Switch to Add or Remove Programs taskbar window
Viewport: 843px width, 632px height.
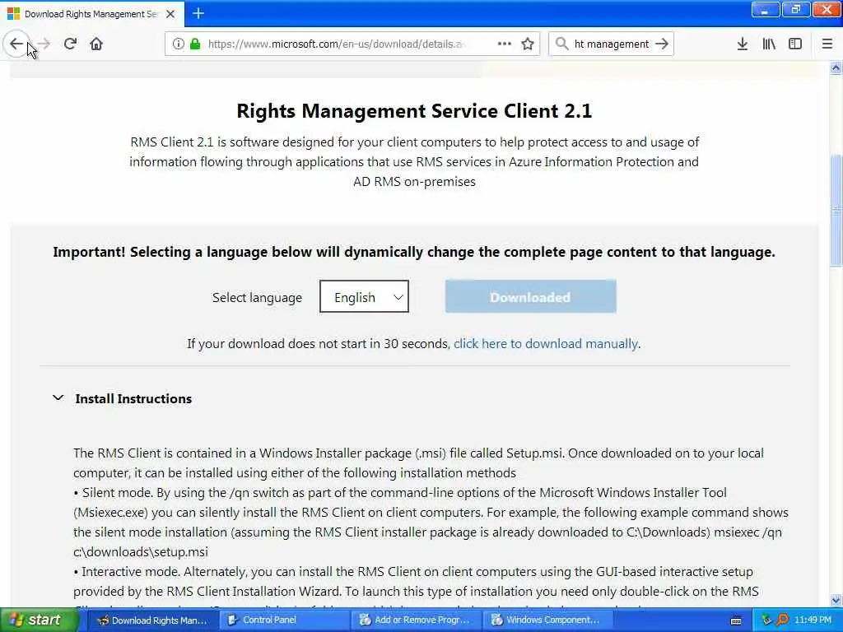(x=416, y=620)
